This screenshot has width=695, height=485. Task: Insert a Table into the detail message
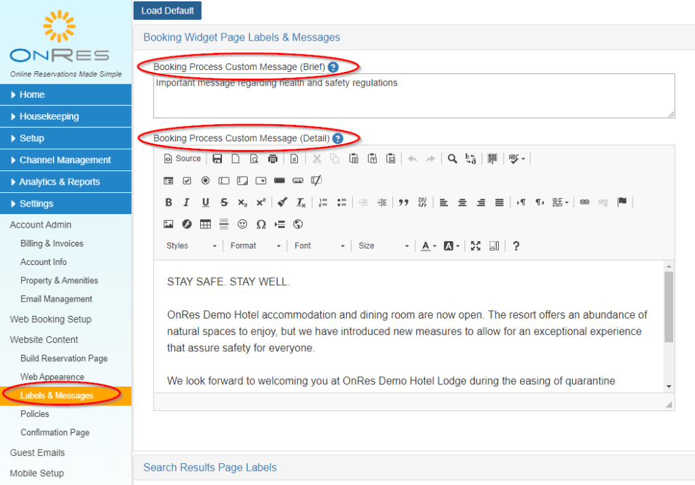click(x=204, y=224)
